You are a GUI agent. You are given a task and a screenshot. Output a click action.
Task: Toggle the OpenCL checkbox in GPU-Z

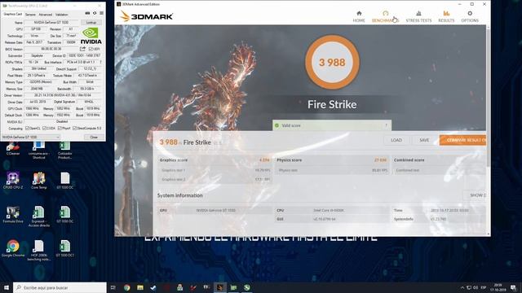(27, 129)
